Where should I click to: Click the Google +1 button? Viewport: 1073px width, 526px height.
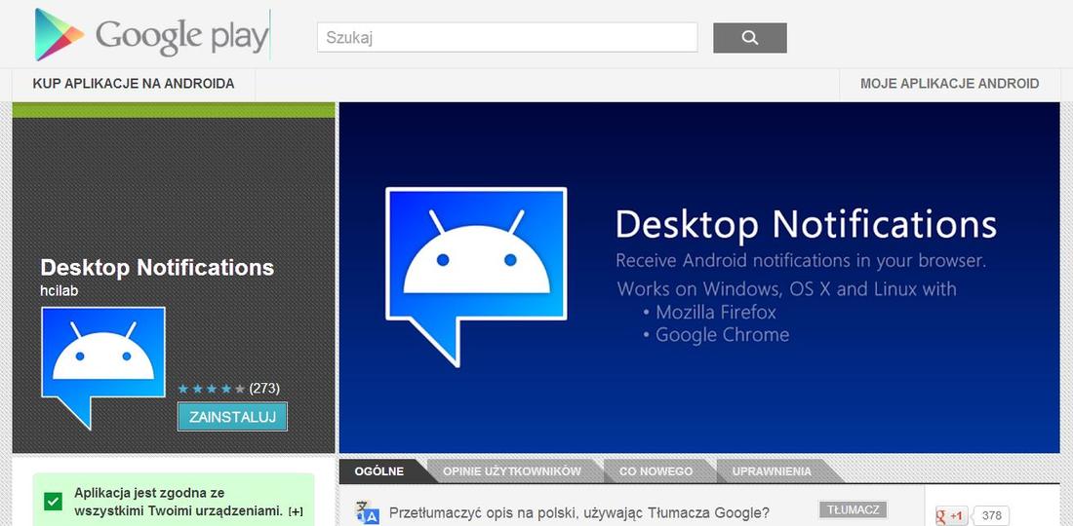tap(950, 515)
